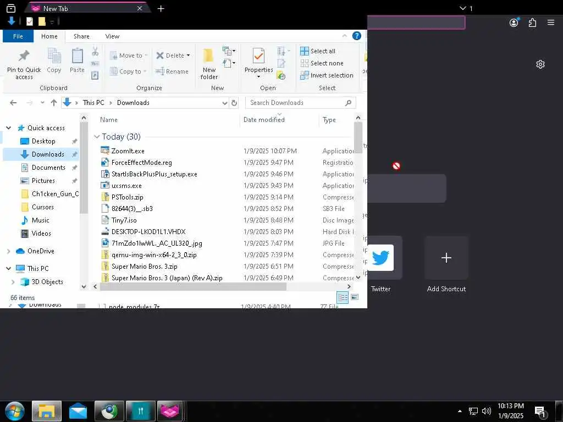Screen dimensions: 563x422
Task: Click the Search Downloads field
Action: 301,103
